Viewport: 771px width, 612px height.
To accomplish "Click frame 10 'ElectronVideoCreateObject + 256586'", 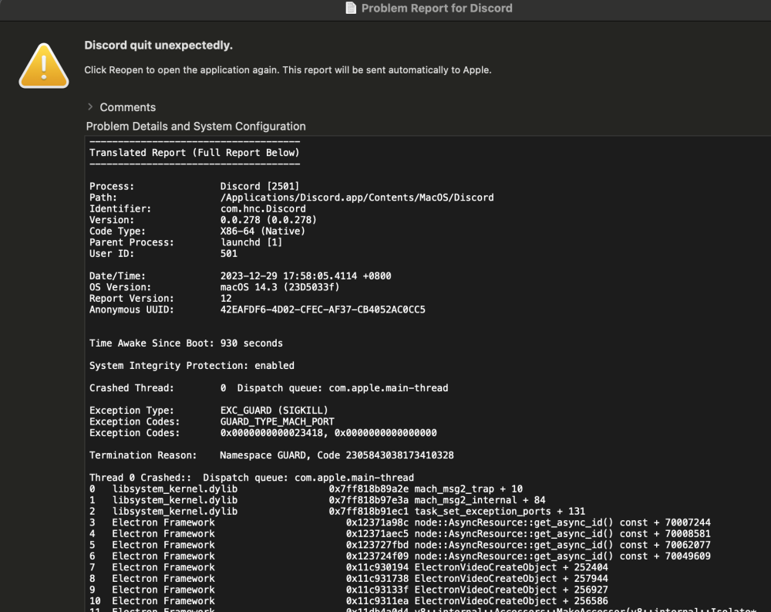I will [x=511, y=601].
